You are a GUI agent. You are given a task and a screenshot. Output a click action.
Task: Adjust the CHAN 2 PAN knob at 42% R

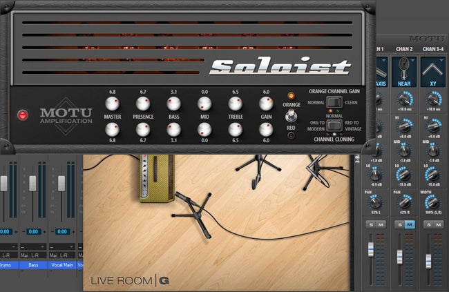(404, 202)
